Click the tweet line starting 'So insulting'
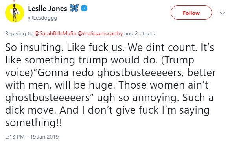232x141 pixels. pos(110,48)
